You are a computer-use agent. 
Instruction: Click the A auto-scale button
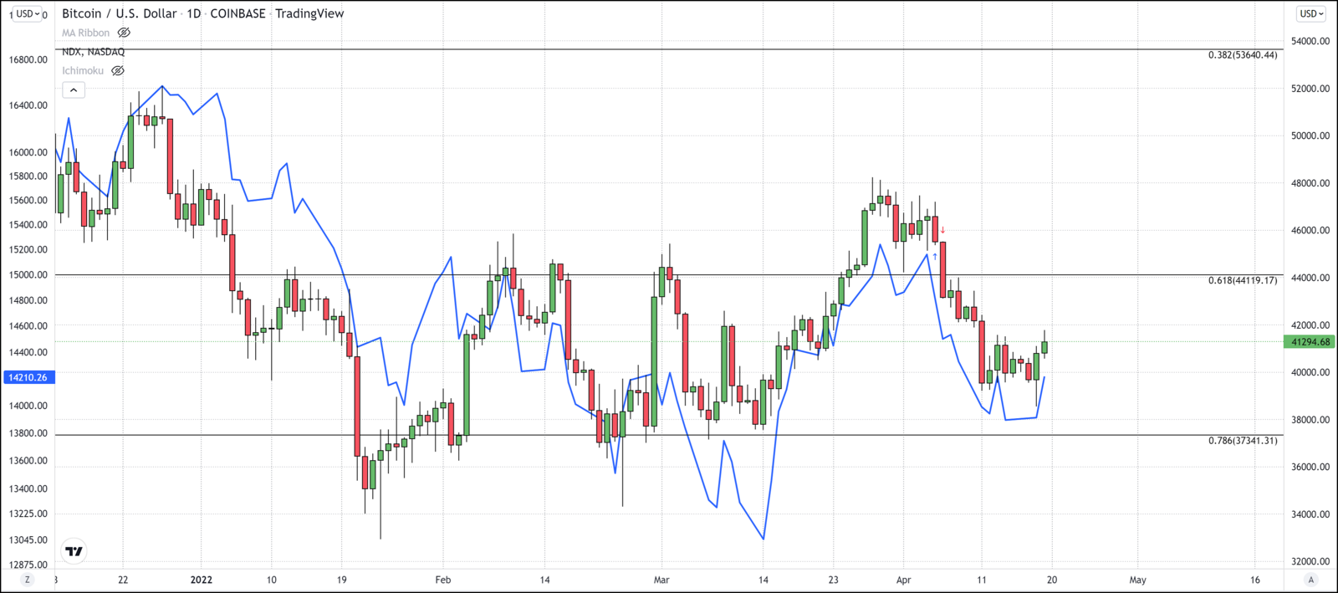(x=1310, y=580)
